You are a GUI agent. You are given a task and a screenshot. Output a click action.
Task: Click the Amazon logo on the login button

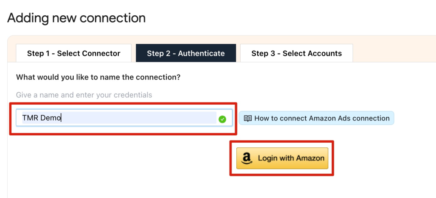[246, 158]
